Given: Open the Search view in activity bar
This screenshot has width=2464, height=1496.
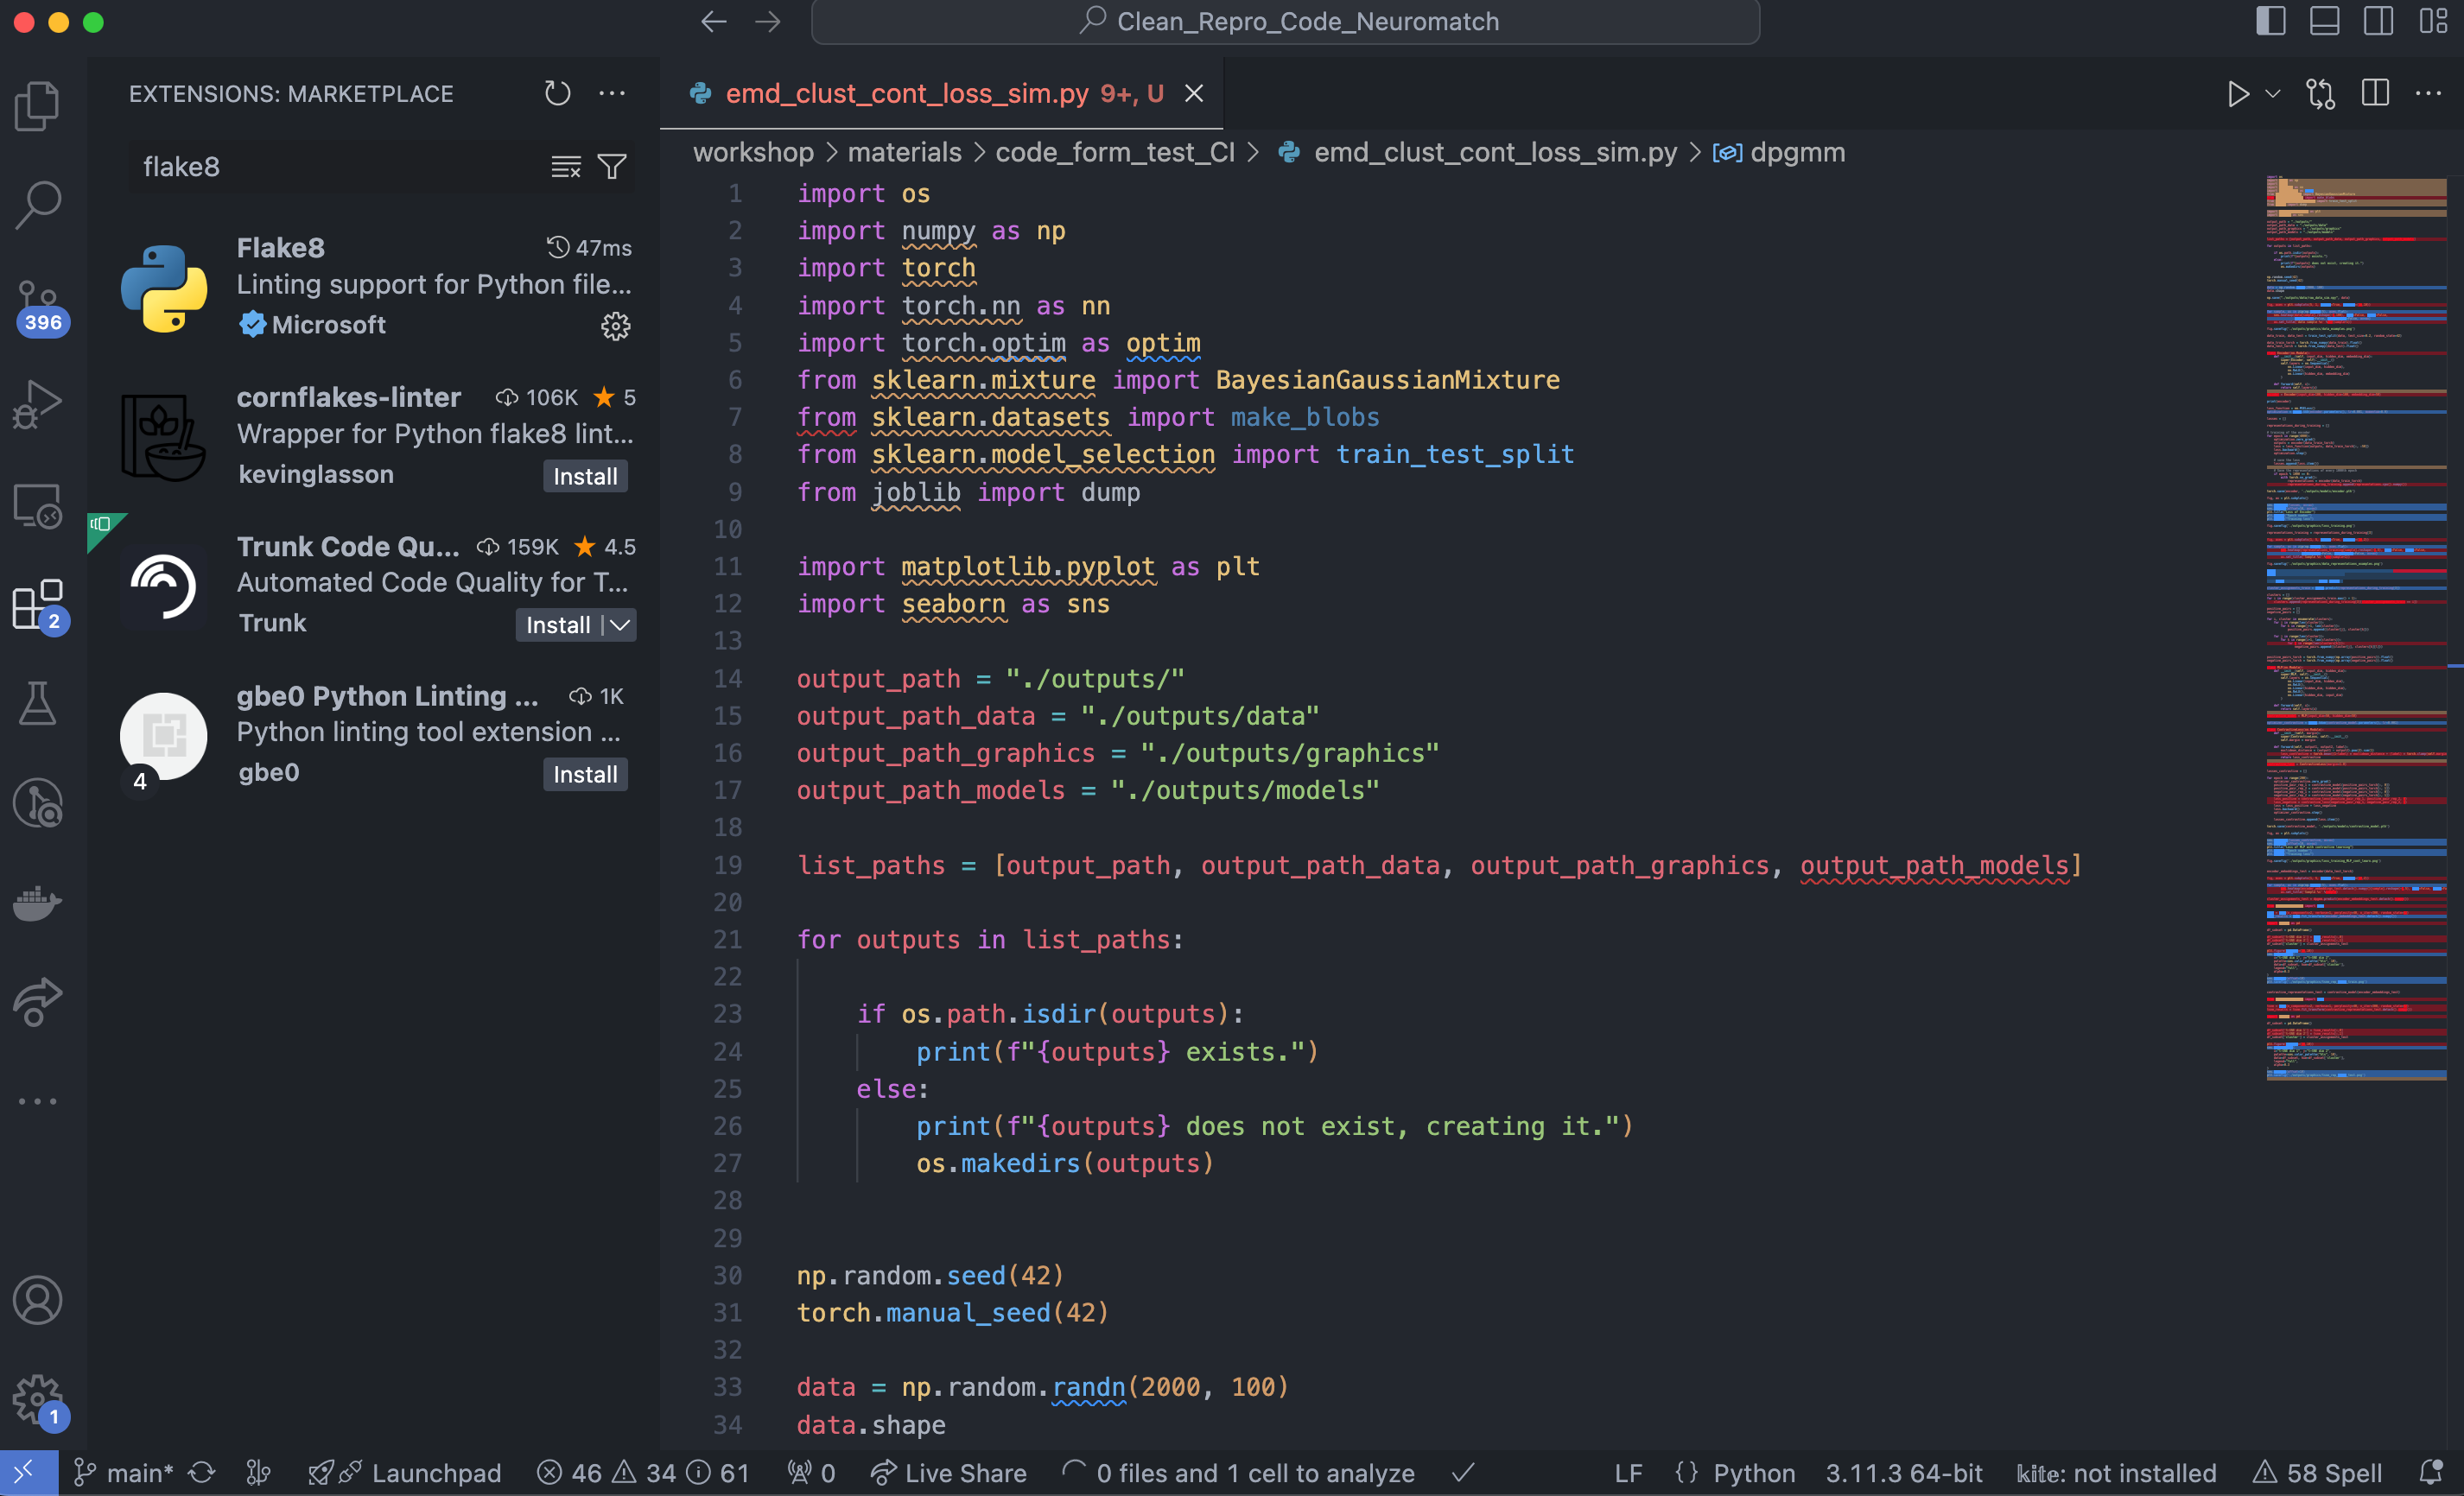Looking at the screenshot, I should click(38, 205).
